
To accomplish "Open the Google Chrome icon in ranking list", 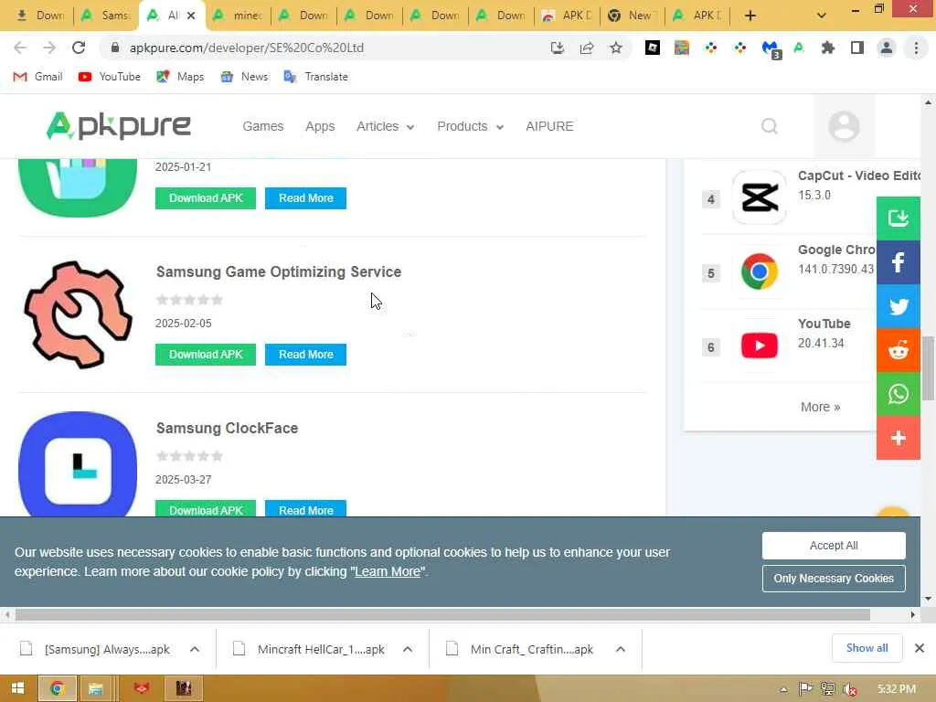I will point(760,271).
